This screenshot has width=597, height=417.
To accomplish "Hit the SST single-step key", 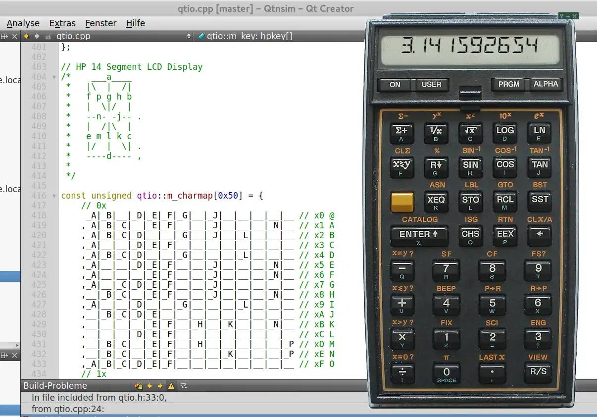I will tap(540, 203).
